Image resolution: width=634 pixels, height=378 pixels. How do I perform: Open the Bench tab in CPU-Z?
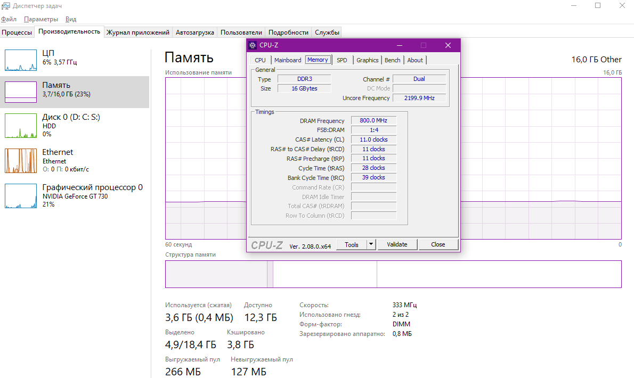392,60
